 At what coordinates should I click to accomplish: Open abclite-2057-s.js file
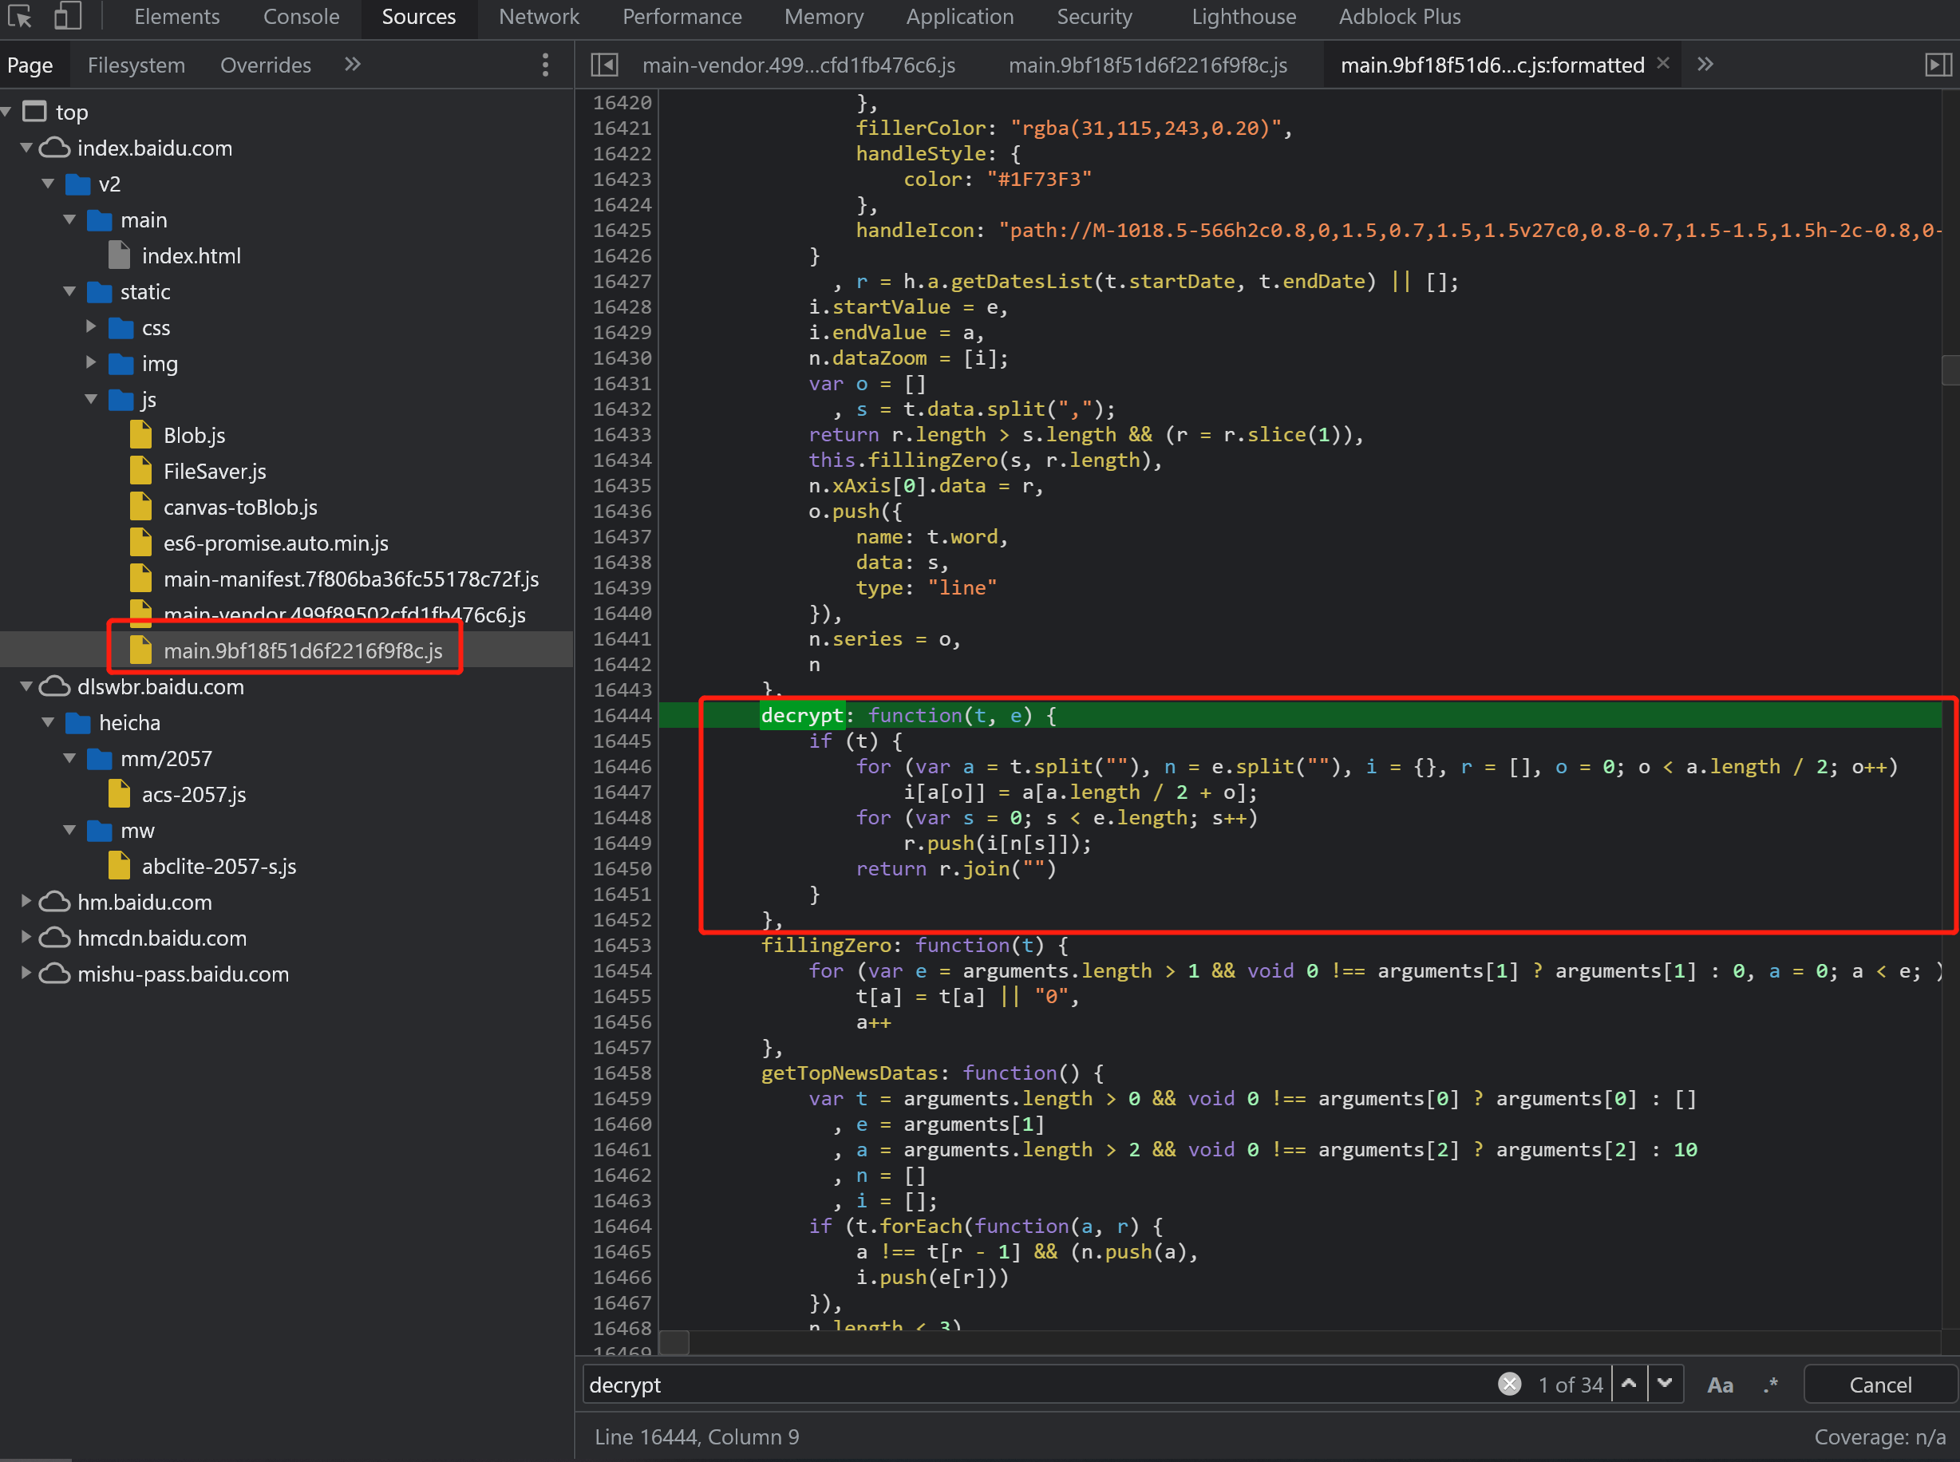point(219,867)
